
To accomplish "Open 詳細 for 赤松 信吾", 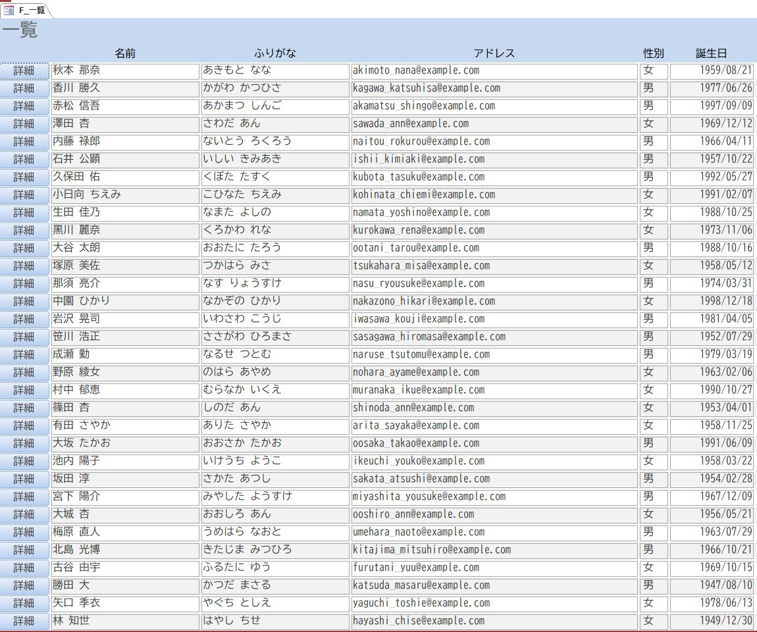I will click(24, 107).
